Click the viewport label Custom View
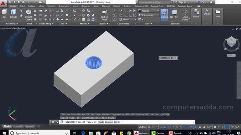Viewport: 241px width, 135px height. [11, 28]
